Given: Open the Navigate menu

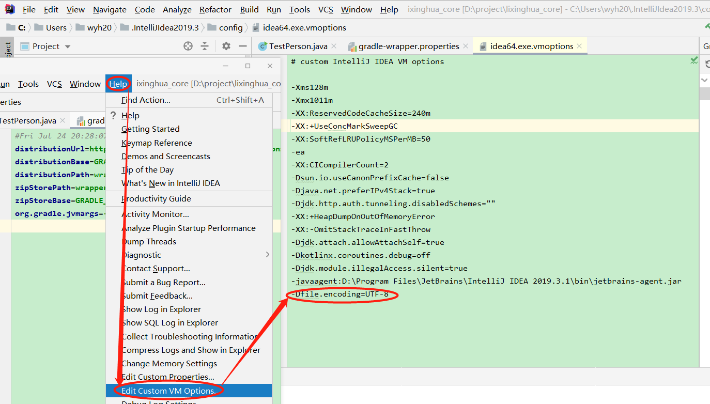Looking at the screenshot, I should point(110,9).
